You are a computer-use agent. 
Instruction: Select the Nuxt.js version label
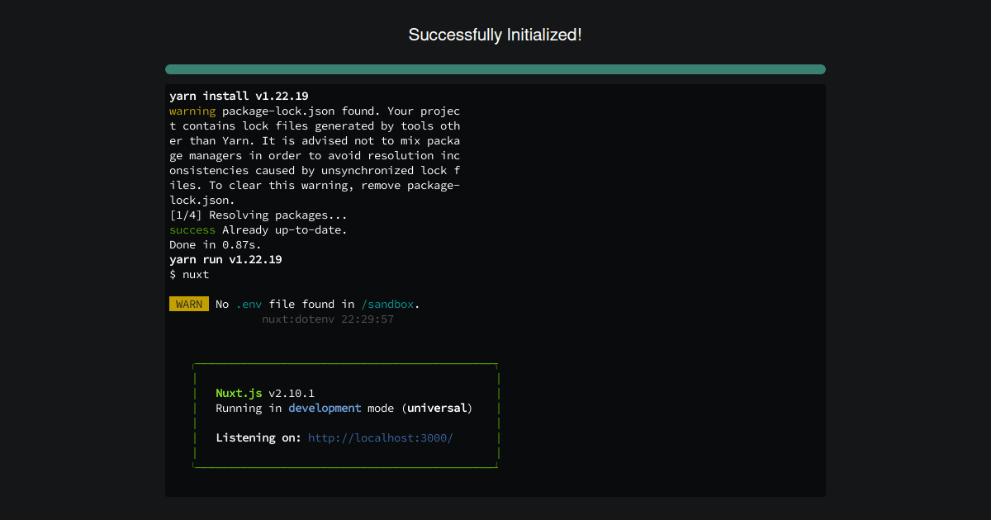[x=292, y=393]
